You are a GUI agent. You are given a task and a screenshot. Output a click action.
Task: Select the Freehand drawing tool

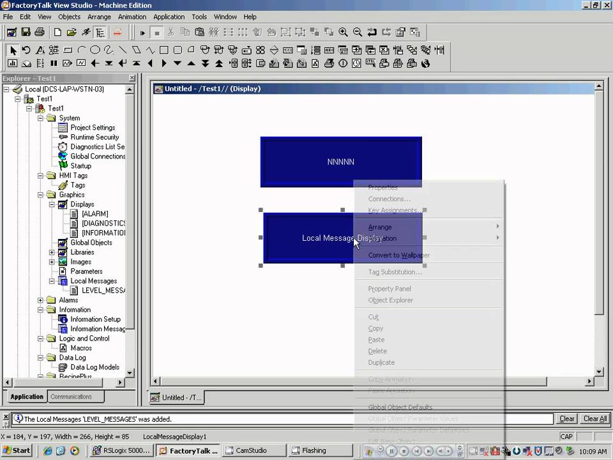[x=109, y=50]
